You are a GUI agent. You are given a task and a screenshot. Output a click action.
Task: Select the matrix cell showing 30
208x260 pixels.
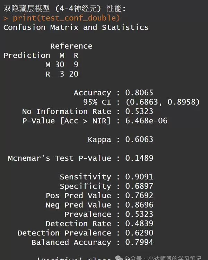point(60,65)
